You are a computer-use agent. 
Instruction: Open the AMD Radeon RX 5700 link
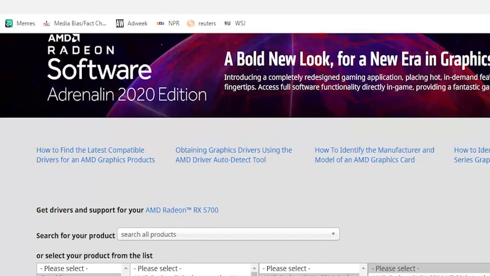(182, 210)
